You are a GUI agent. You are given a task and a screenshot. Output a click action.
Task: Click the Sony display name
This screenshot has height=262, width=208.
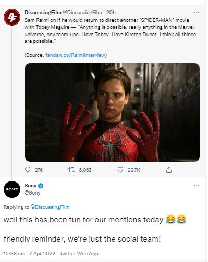(30, 186)
